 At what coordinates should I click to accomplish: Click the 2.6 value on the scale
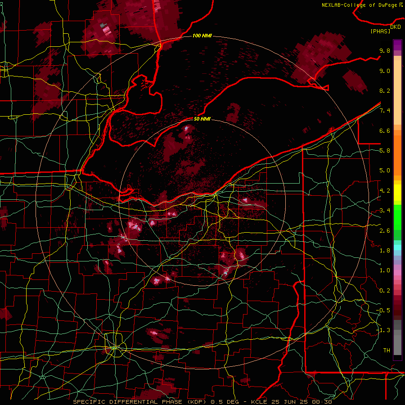click(x=385, y=230)
